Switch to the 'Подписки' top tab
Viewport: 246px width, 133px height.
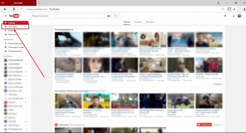coord(150,22)
